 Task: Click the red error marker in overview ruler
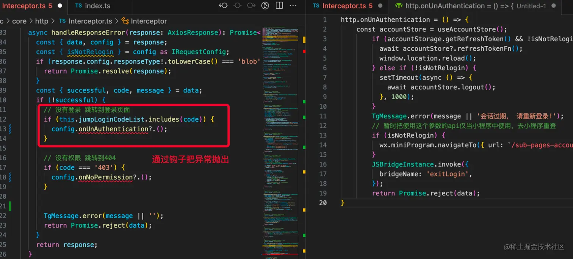point(304,51)
